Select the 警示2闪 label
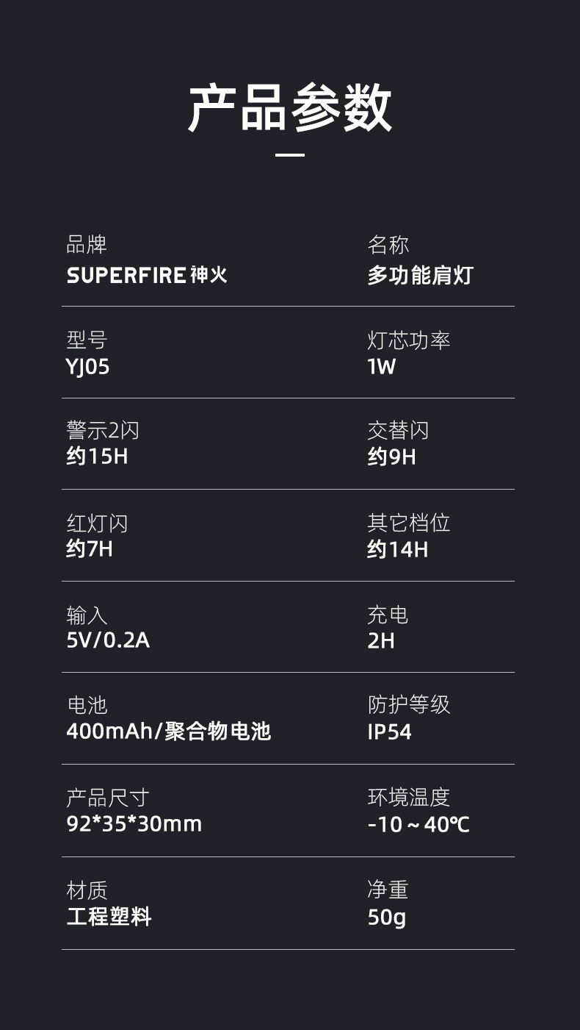Viewport: 580px width, 1030px height. pyautogui.click(x=102, y=430)
